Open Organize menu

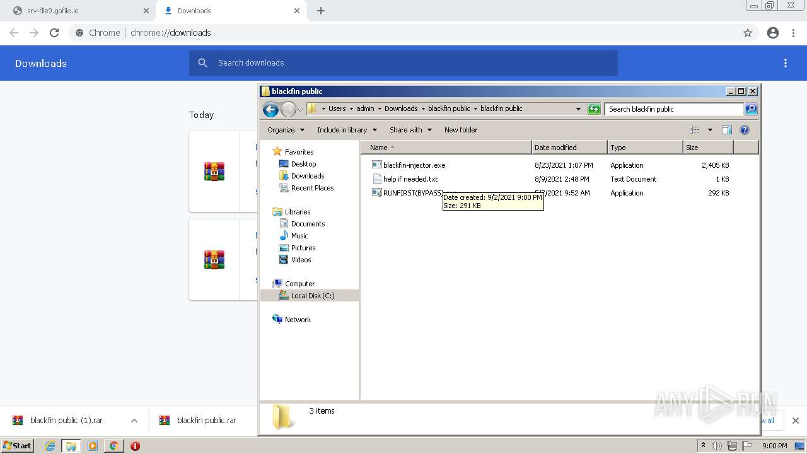286,130
